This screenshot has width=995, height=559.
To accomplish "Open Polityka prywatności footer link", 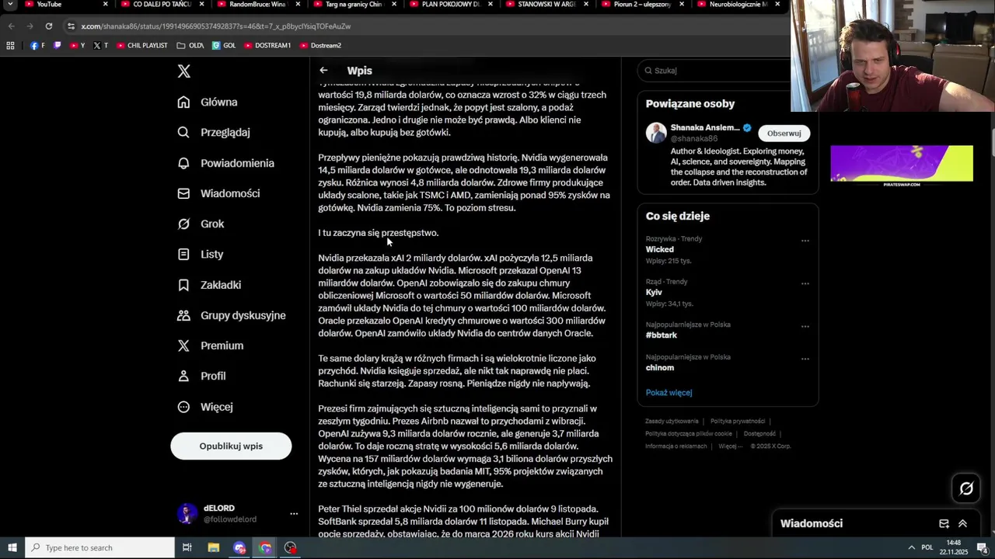I will (738, 422).
